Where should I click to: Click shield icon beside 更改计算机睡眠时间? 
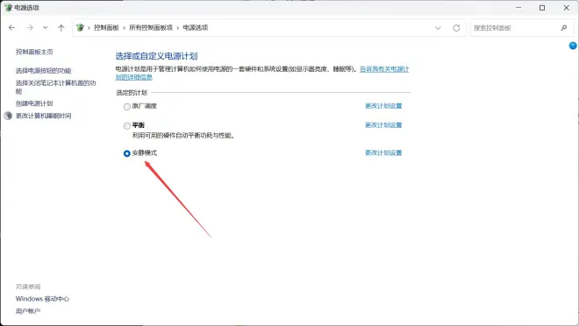pyautogui.click(x=8, y=116)
